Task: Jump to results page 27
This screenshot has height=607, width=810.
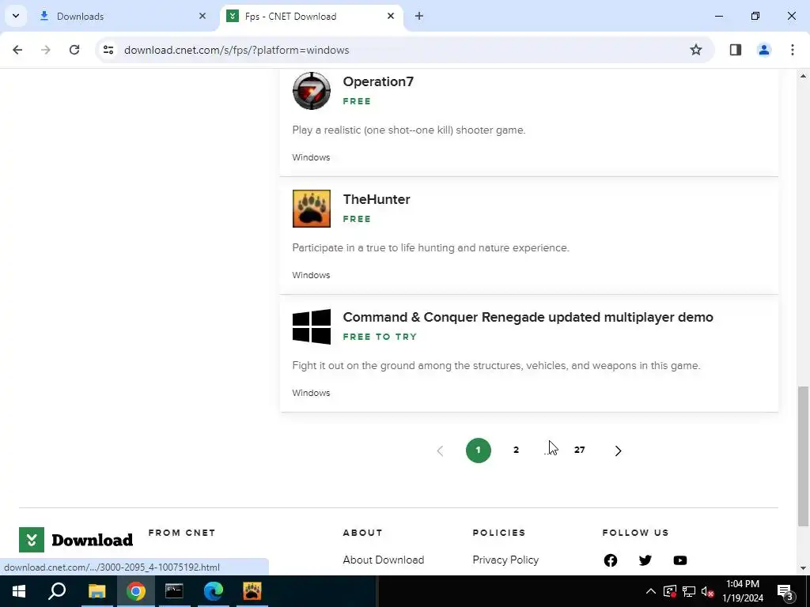Action: pyautogui.click(x=580, y=450)
